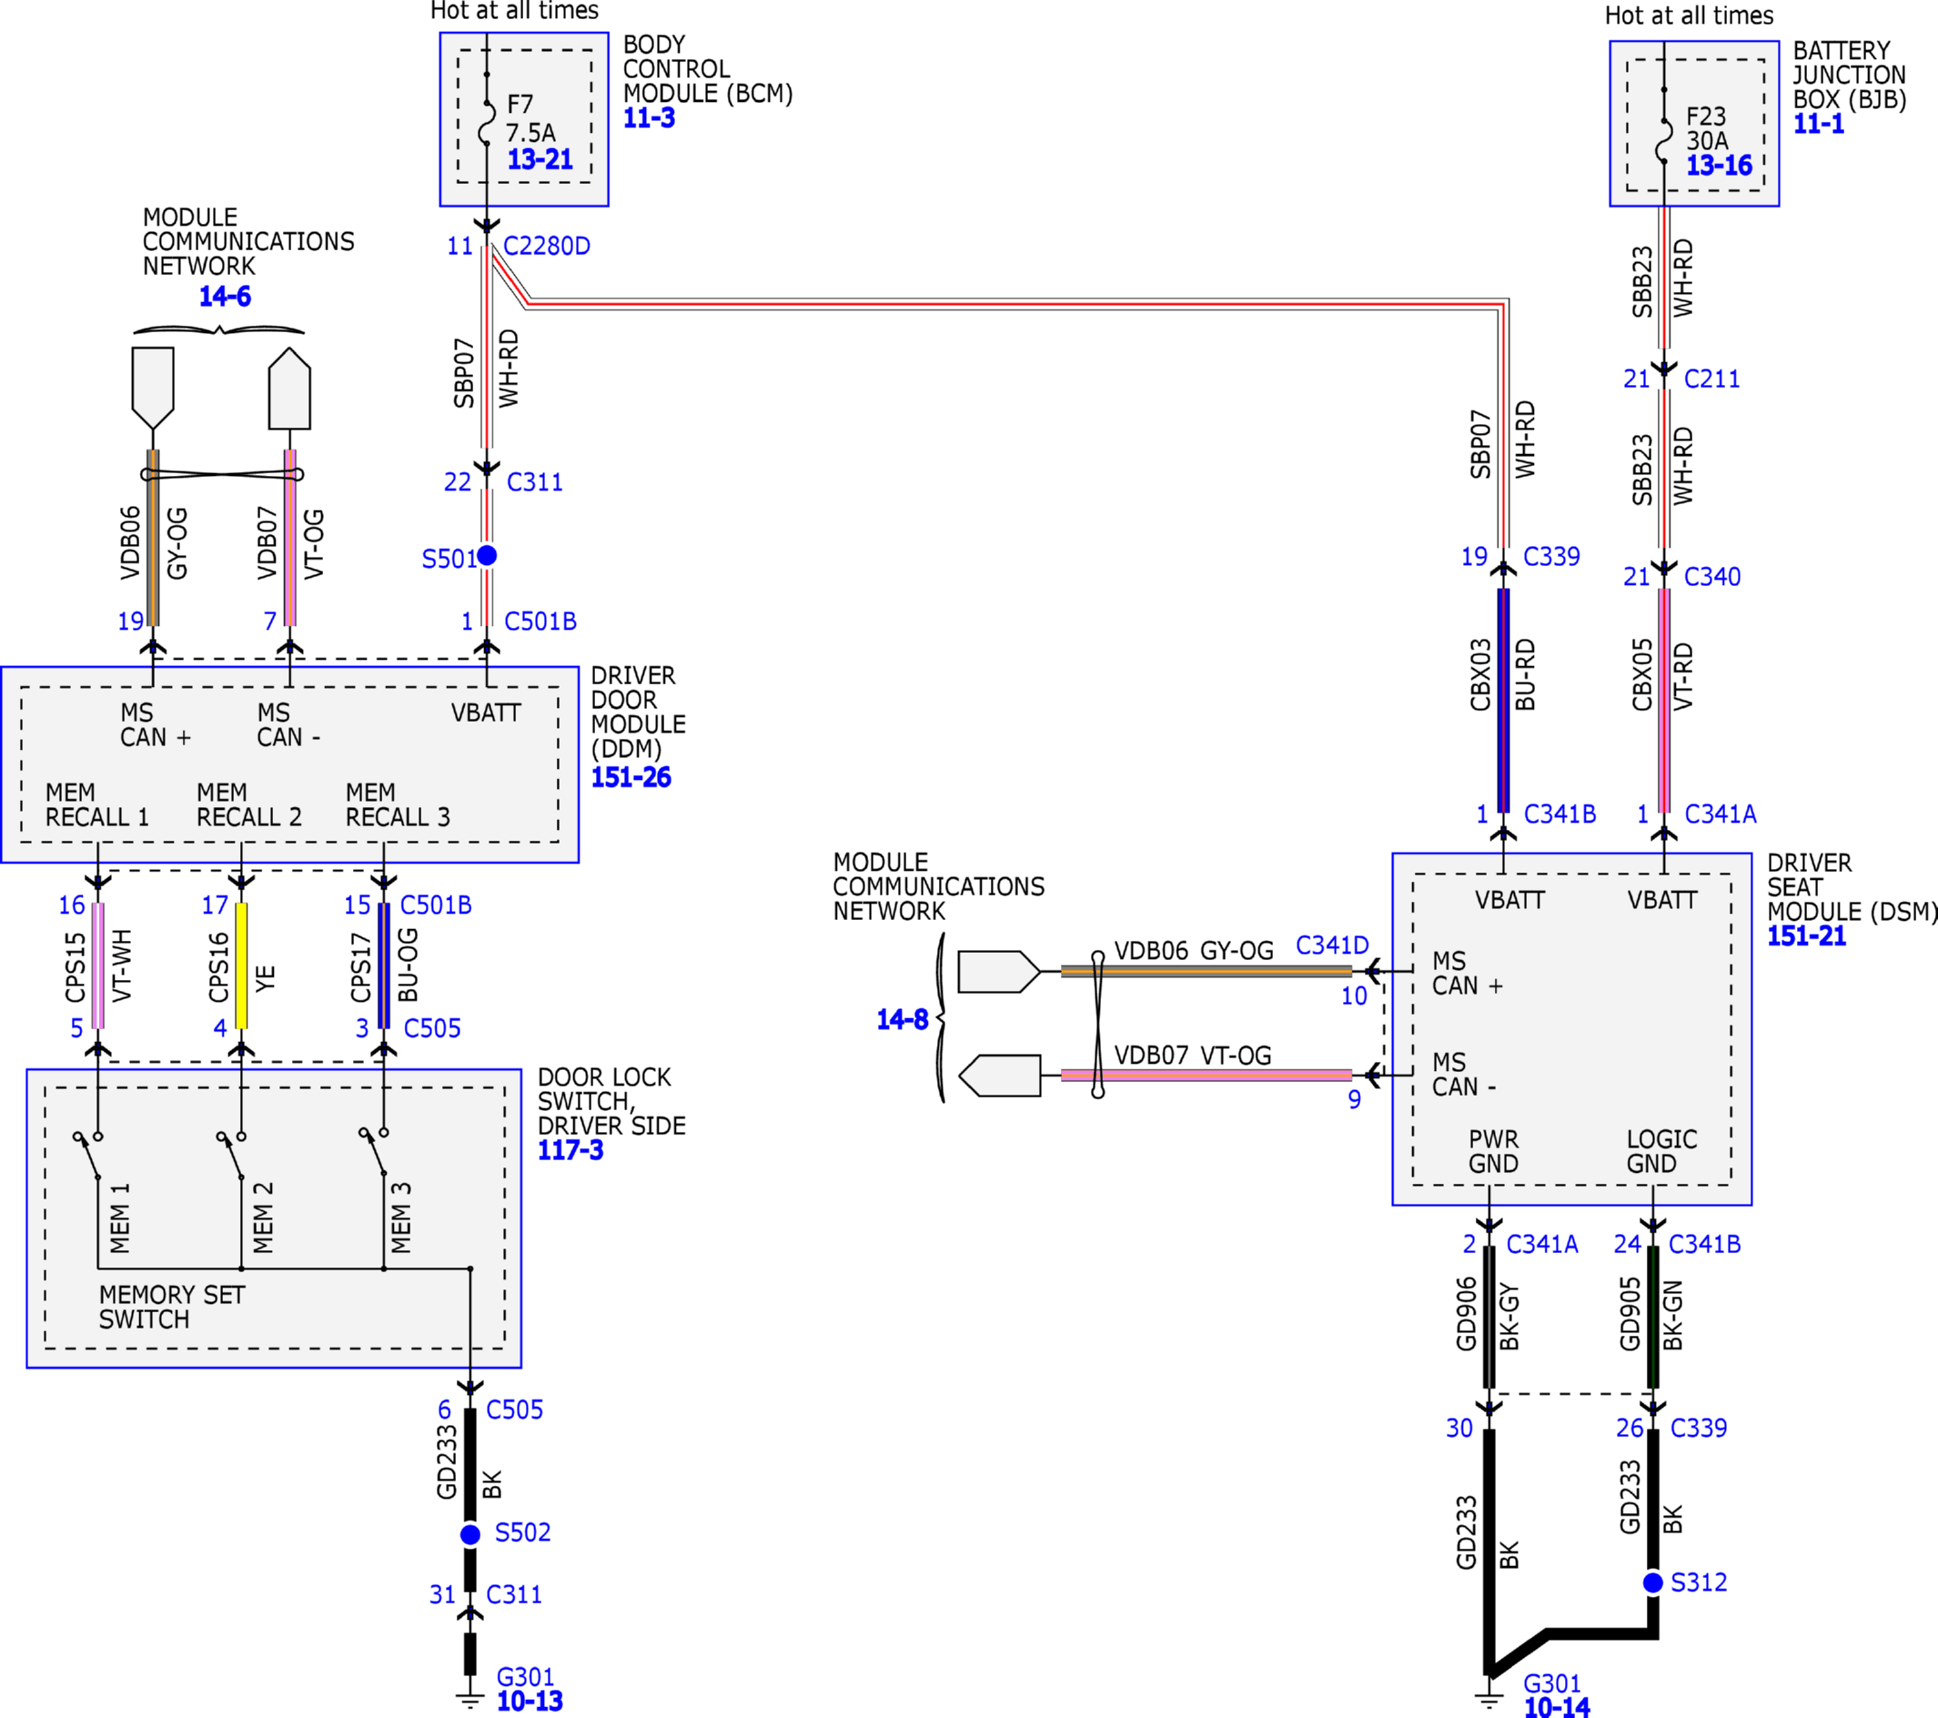Click network arrow left of horizontal VDB06 GY-OG wire
The height and width of the screenshot is (1718, 1938).
pyautogui.click(x=999, y=972)
